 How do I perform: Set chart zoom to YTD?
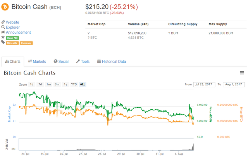[x=74, y=84]
